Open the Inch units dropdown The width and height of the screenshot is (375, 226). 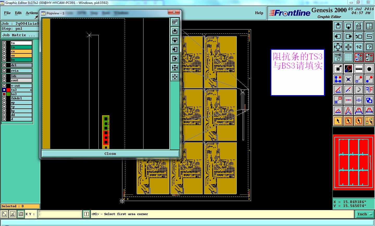coord(365,214)
